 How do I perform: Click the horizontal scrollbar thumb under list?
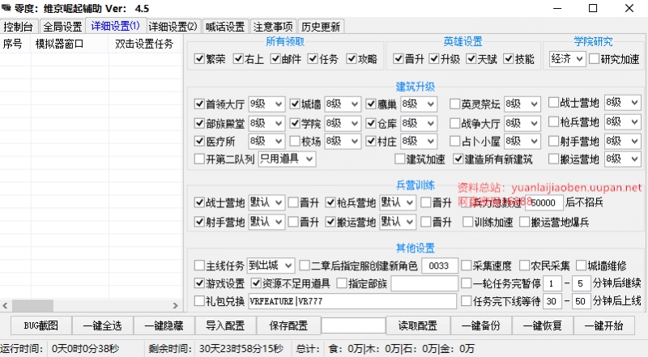(32, 306)
